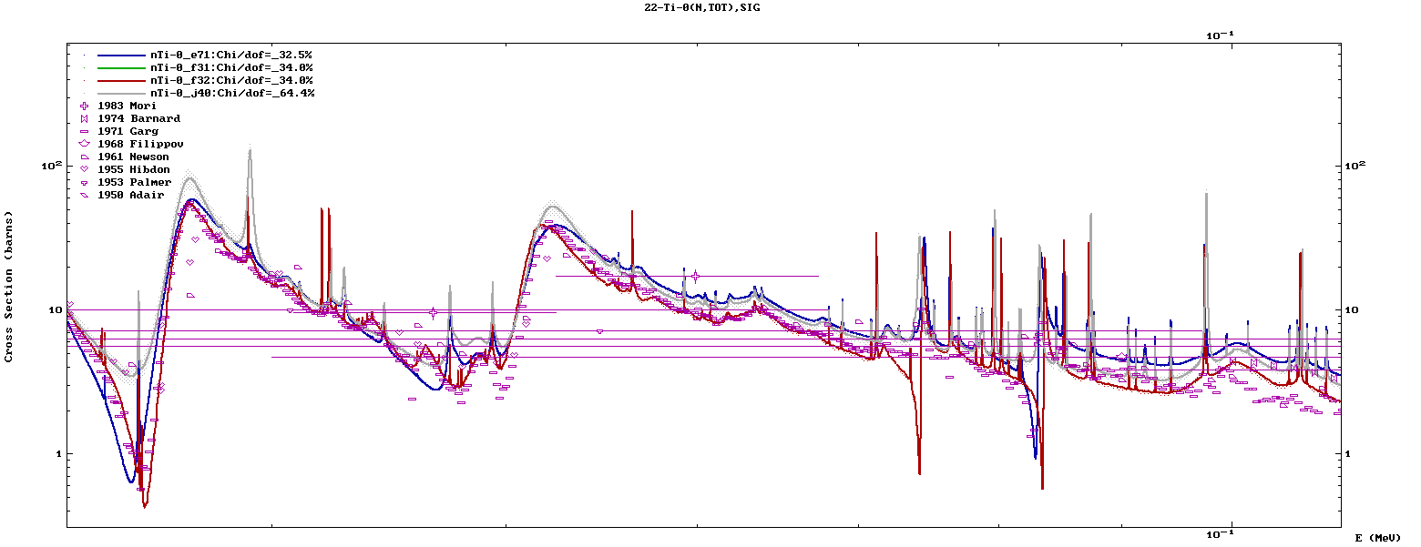
Task: Click the plot title 22-Ti-0(N,TOT),SIG
Action: click(701, 7)
